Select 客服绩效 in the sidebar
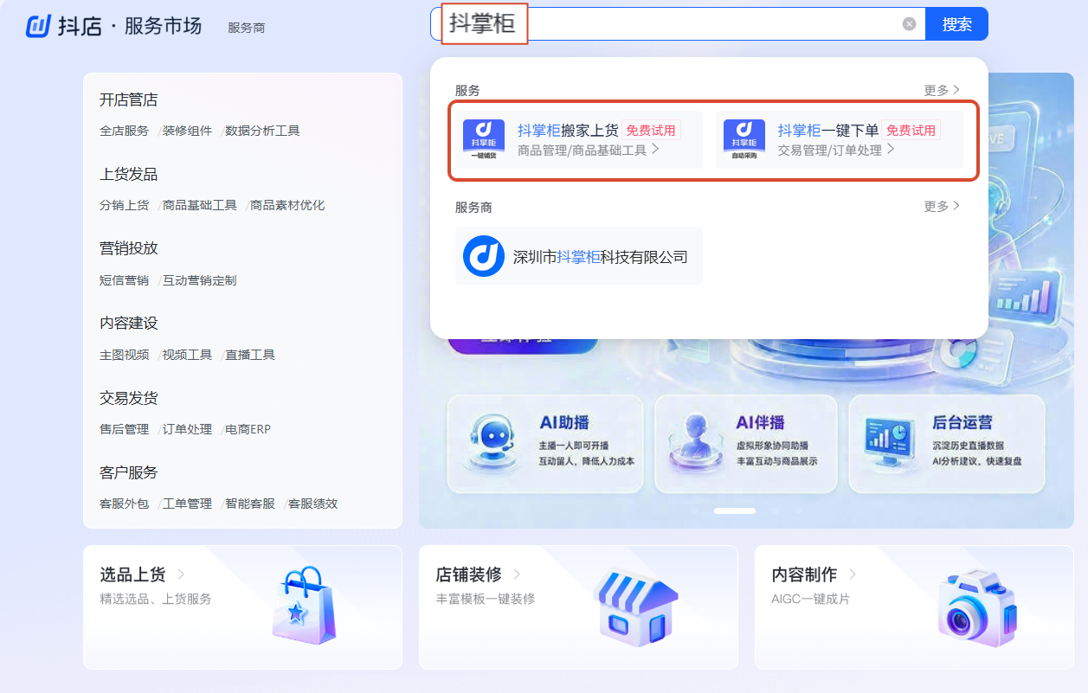1088x693 pixels. [x=312, y=504]
